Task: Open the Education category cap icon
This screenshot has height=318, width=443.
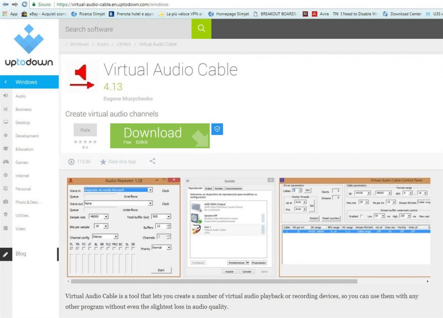Action: click(x=6, y=149)
